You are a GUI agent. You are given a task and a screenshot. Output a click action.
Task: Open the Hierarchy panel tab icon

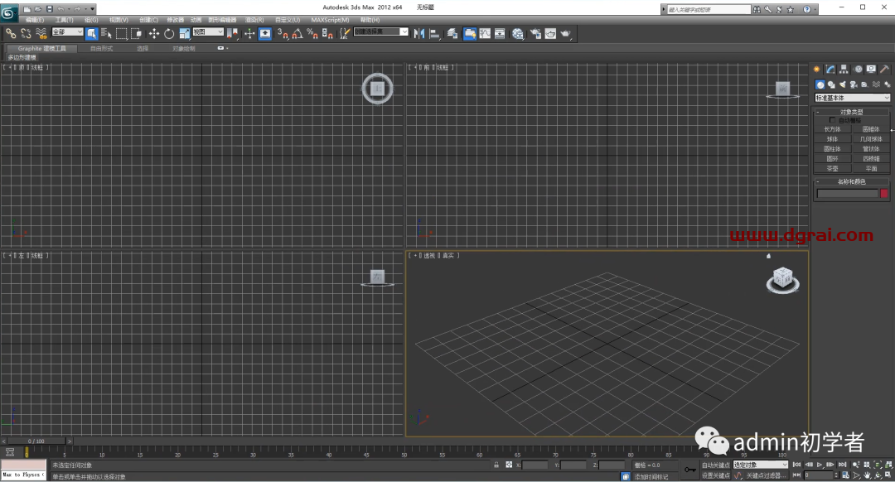pyautogui.click(x=844, y=69)
